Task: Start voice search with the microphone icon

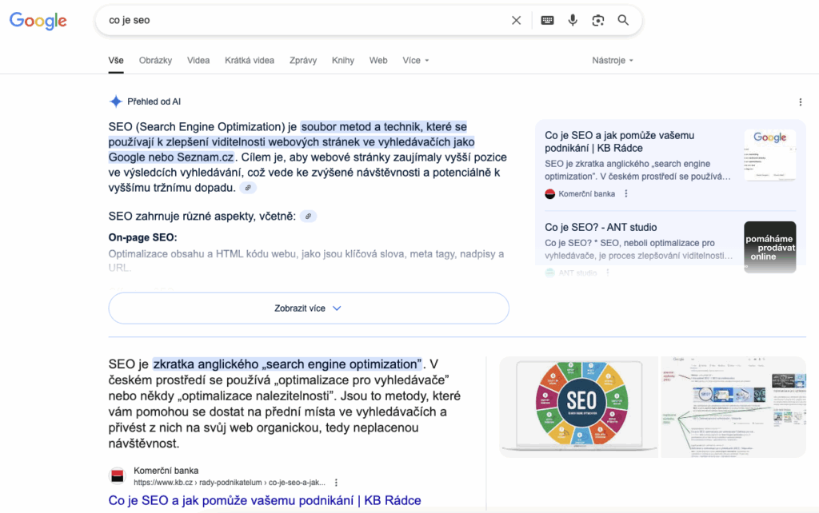Action: point(573,20)
